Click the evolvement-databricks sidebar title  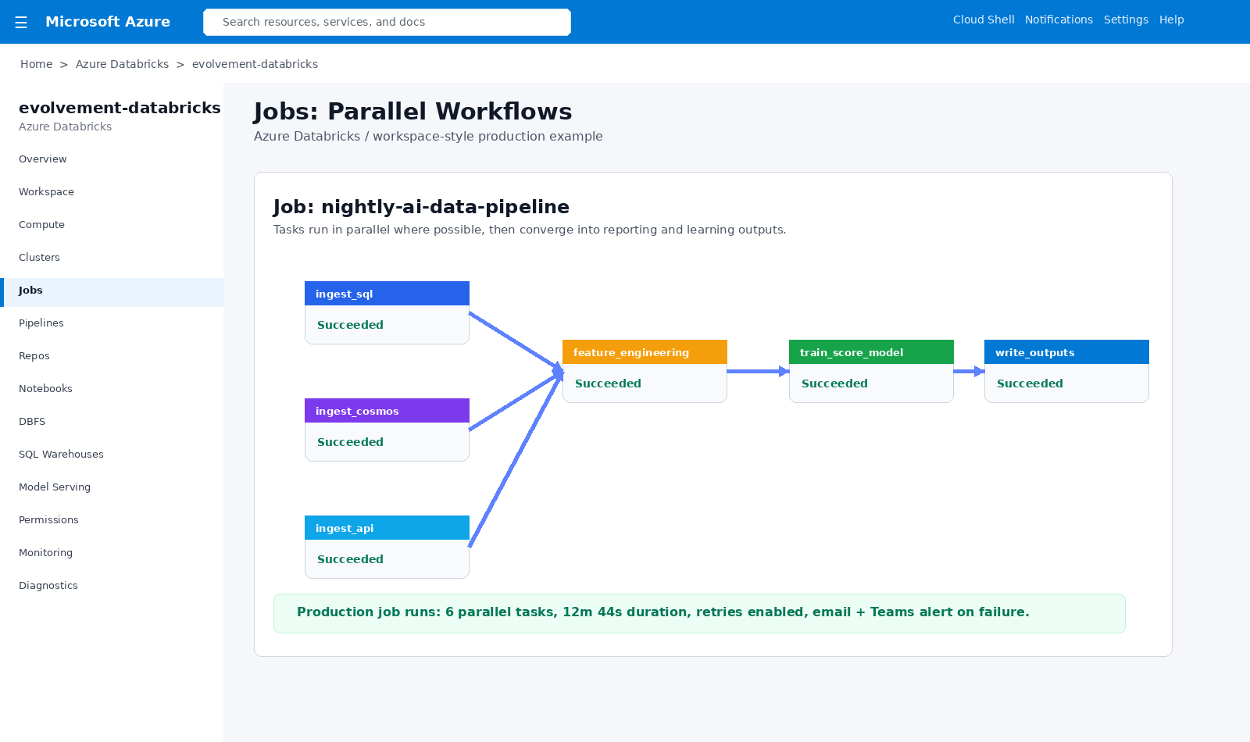click(120, 108)
